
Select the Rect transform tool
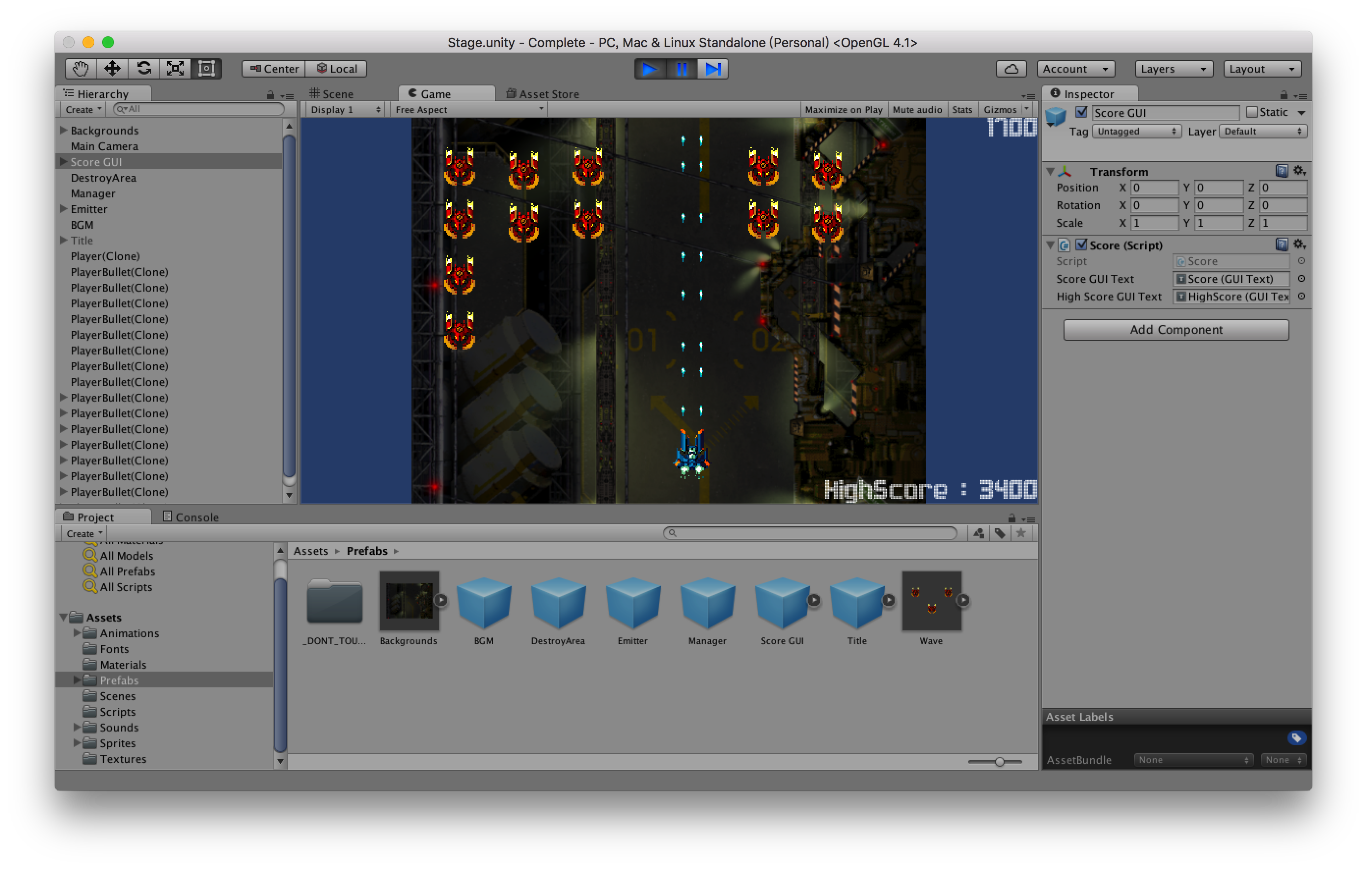pos(206,69)
